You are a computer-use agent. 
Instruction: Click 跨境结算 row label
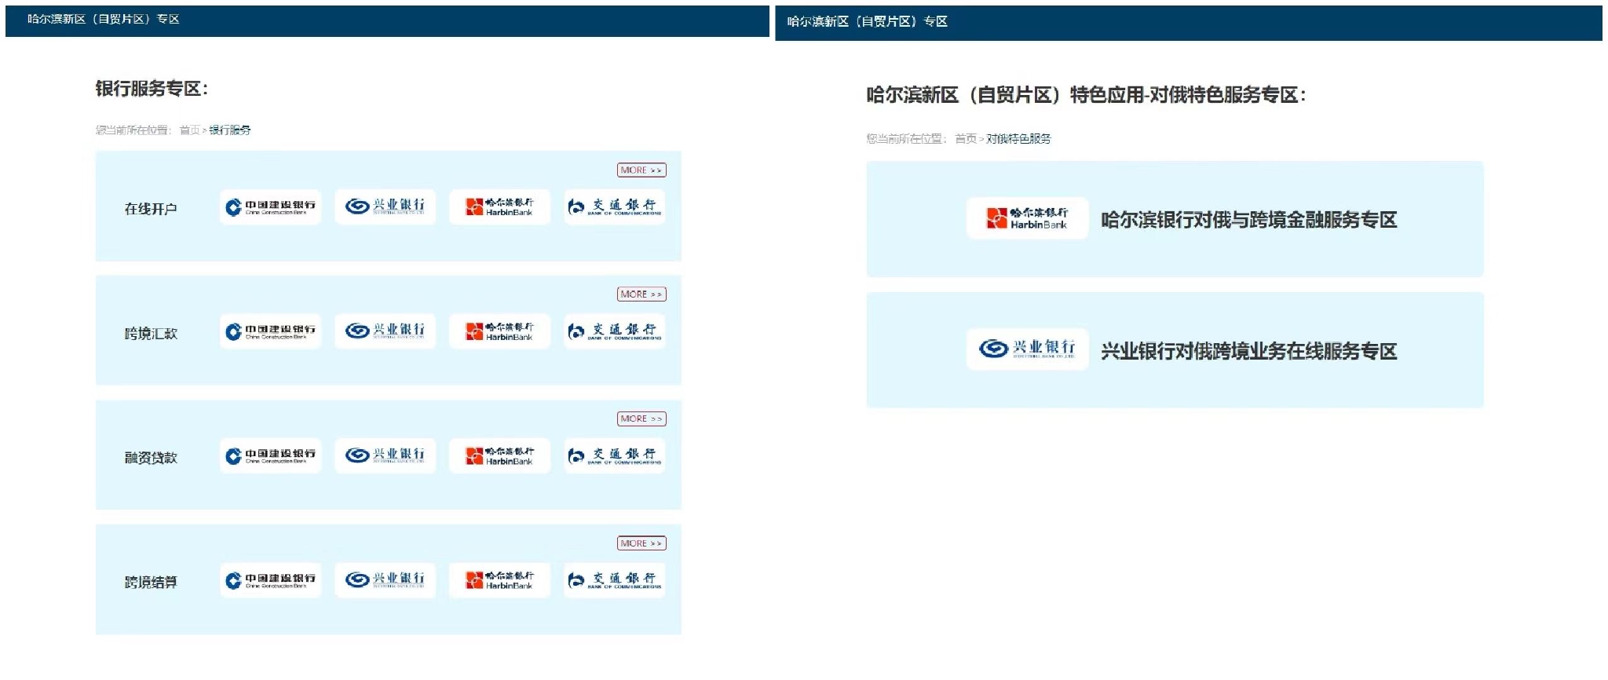[x=151, y=583]
